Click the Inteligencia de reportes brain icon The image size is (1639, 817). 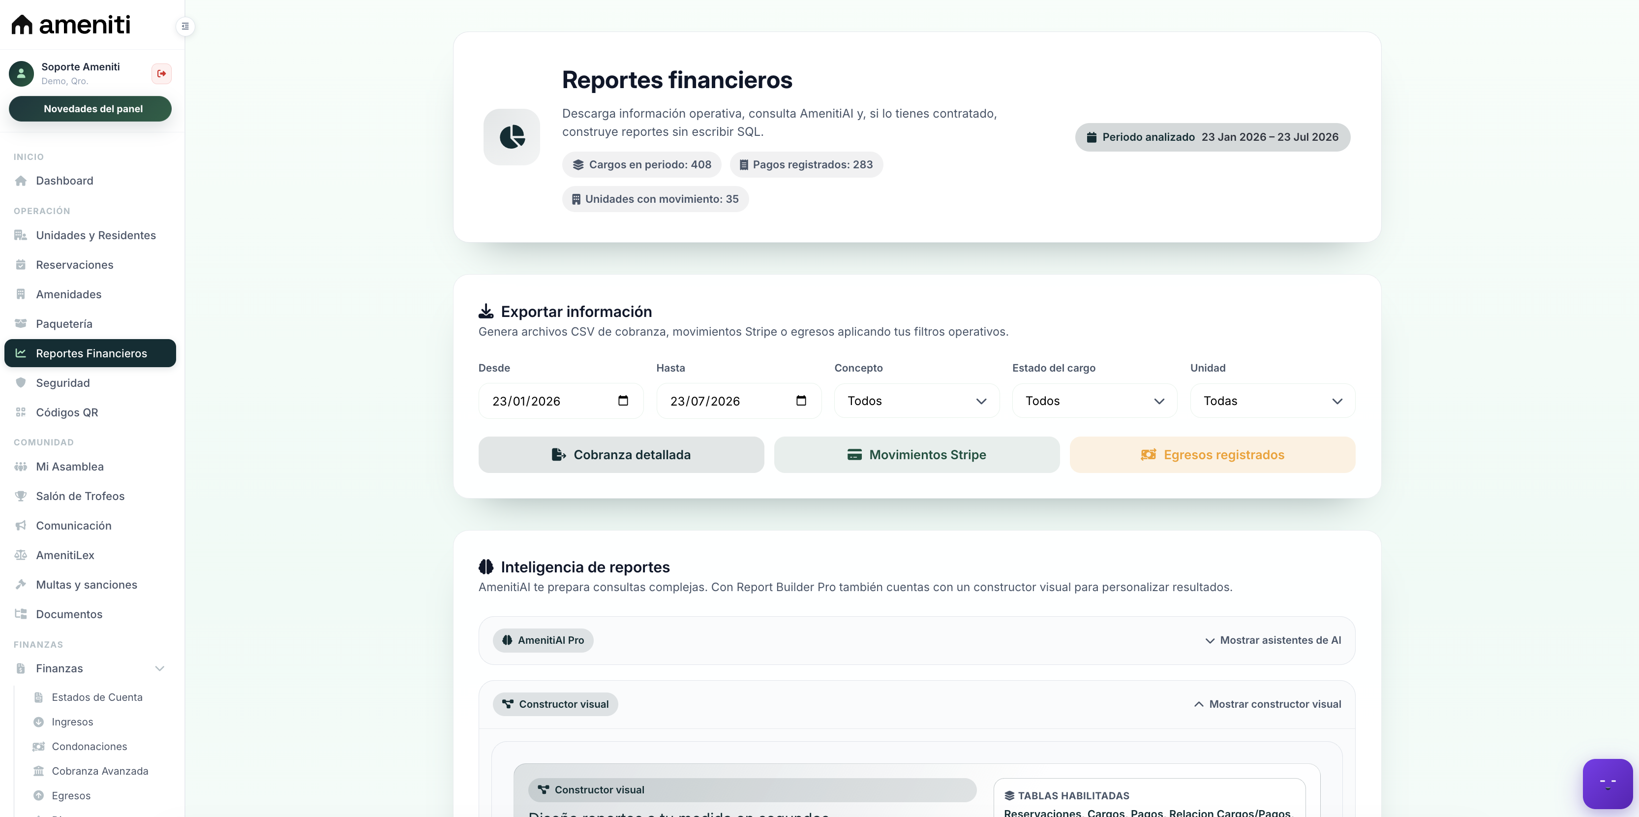pyautogui.click(x=486, y=567)
